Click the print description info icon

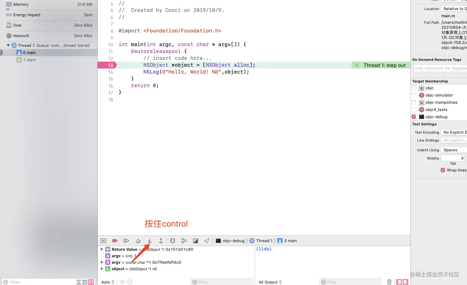click(130, 282)
